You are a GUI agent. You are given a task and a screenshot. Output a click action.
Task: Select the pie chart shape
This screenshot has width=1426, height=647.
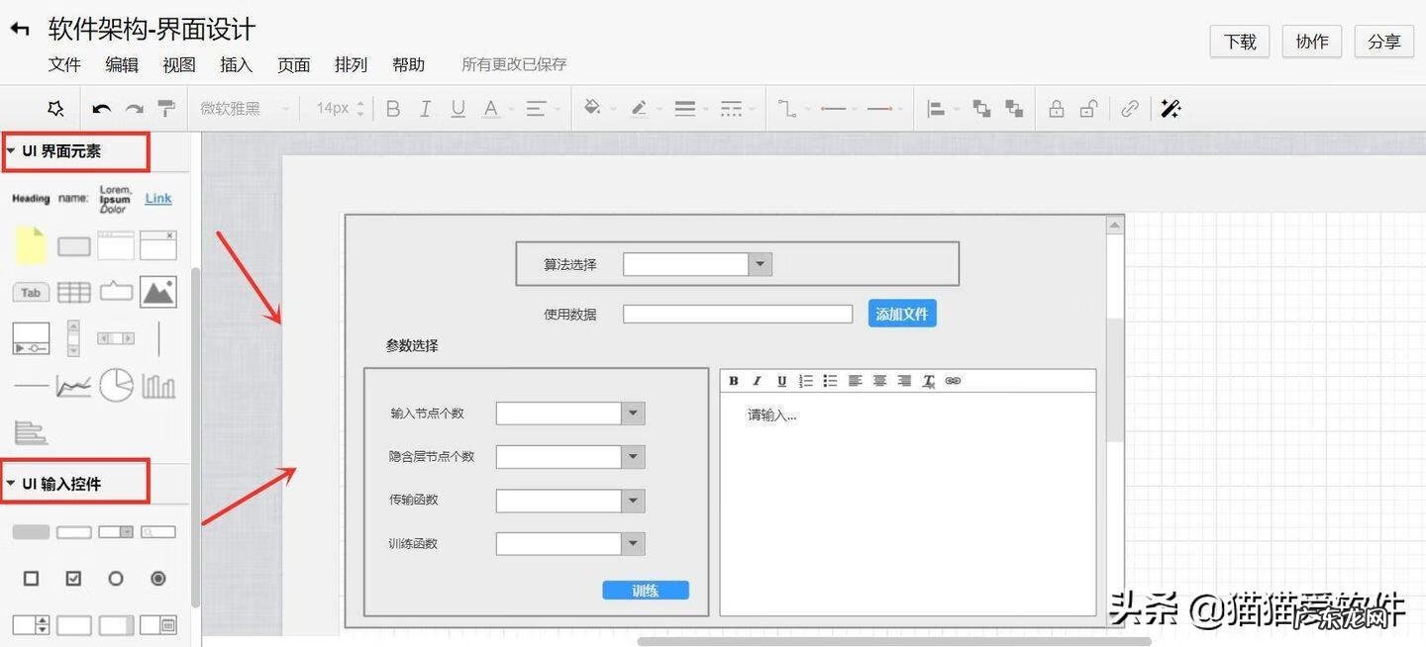coord(116,385)
